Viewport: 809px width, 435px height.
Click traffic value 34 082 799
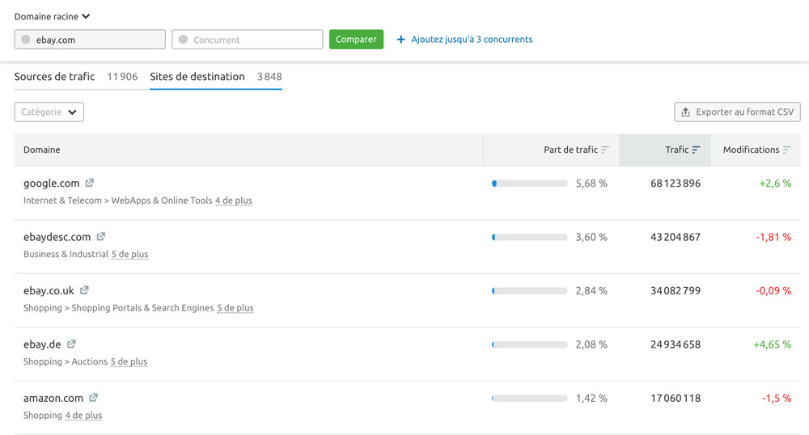(x=676, y=290)
